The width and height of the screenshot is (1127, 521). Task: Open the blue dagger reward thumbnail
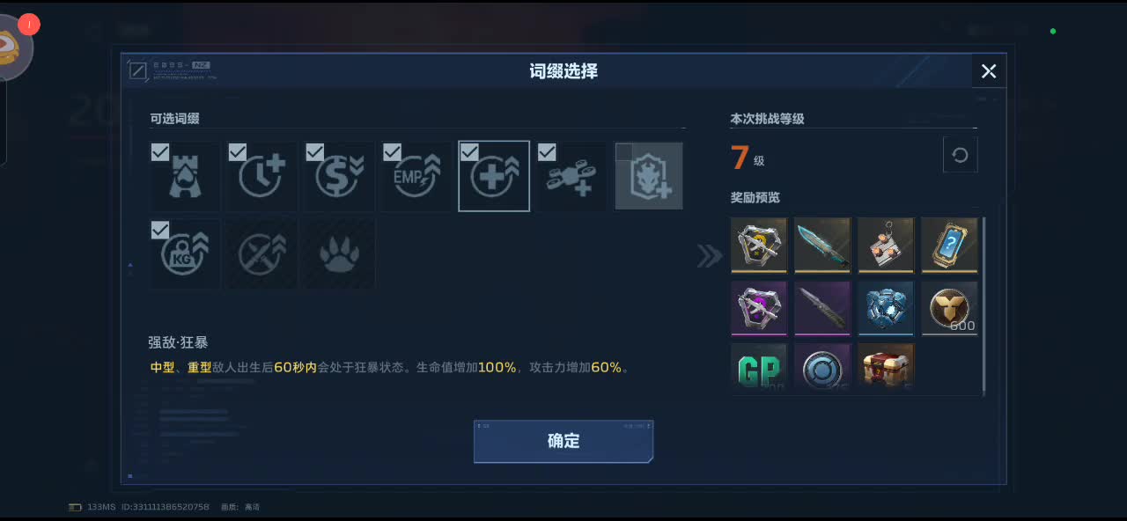pos(822,246)
